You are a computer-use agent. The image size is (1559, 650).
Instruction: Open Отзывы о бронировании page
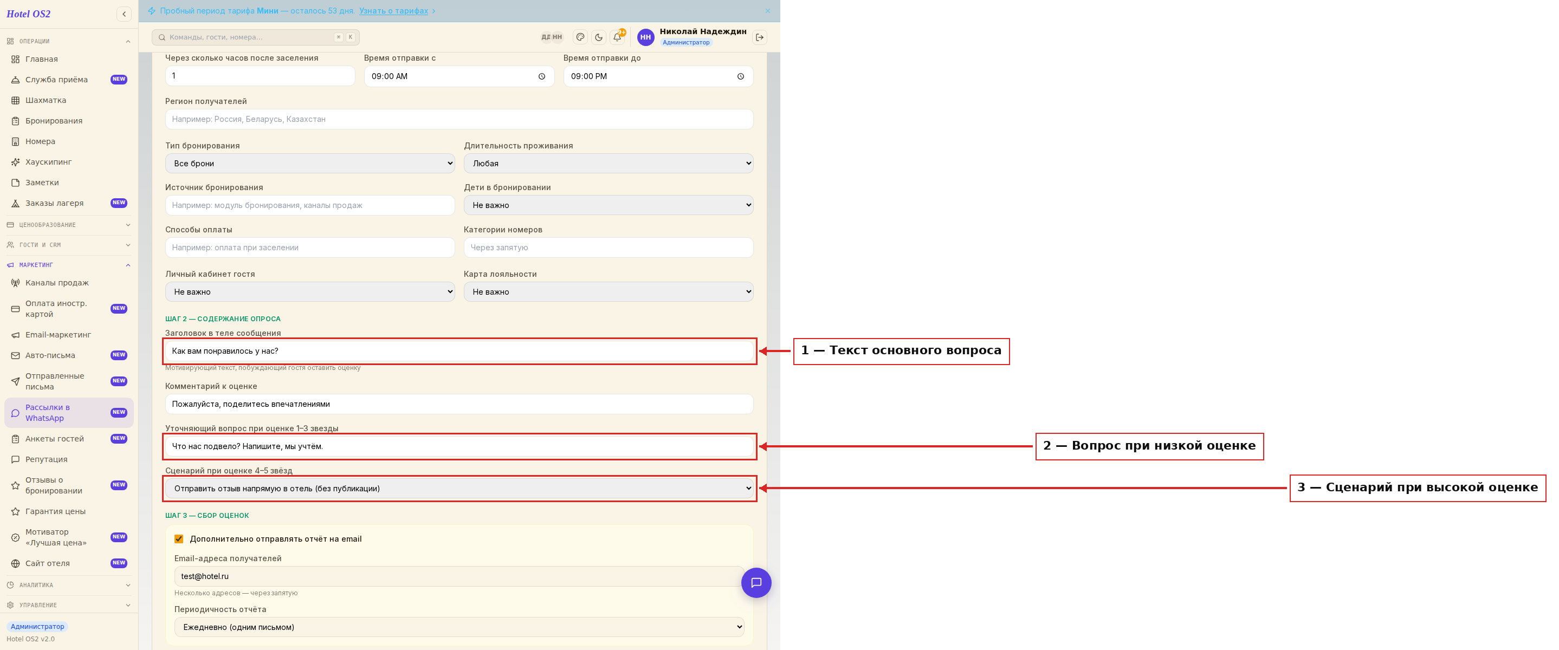pos(69,485)
